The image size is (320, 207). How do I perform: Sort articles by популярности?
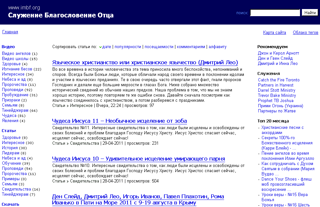[128, 47]
